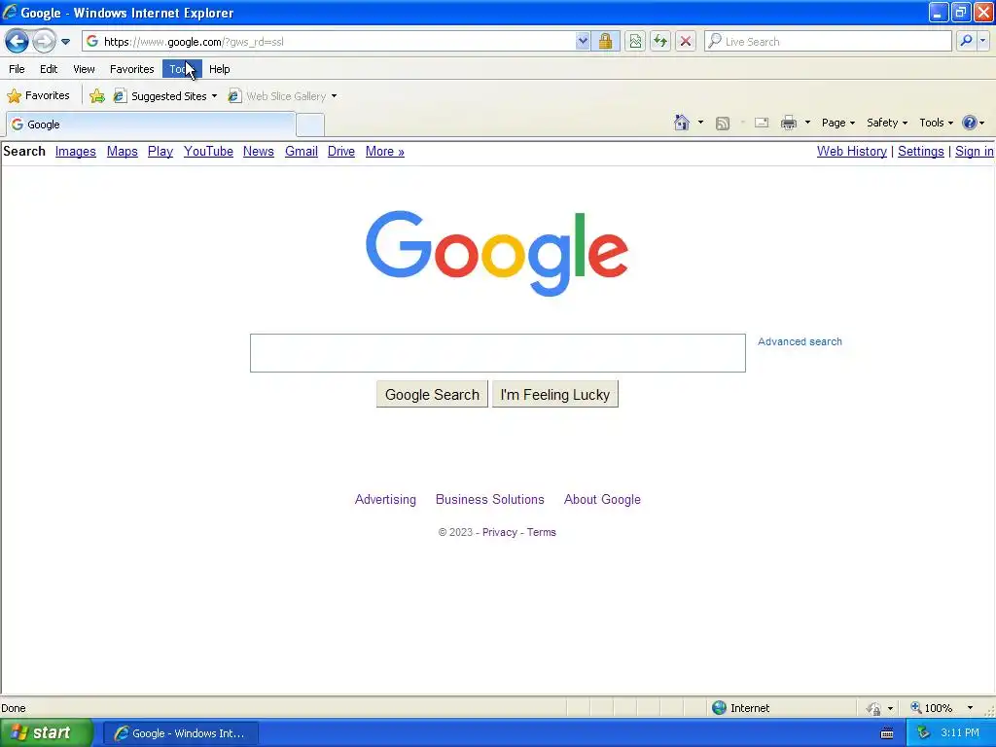Click the search magnifier button
Viewport: 996px width, 747px height.
[x=966, y=41]
